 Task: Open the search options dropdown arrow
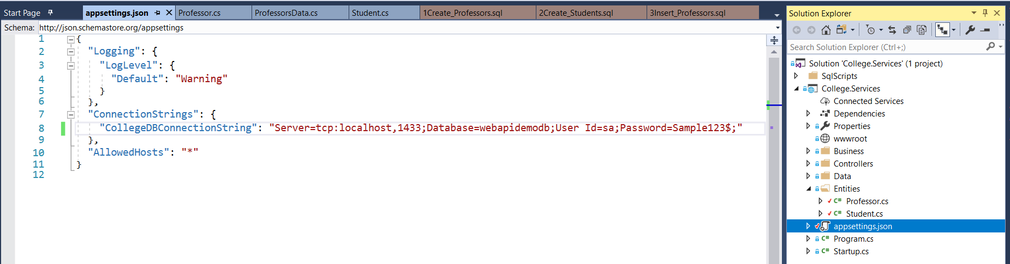tap(1000, 47)
